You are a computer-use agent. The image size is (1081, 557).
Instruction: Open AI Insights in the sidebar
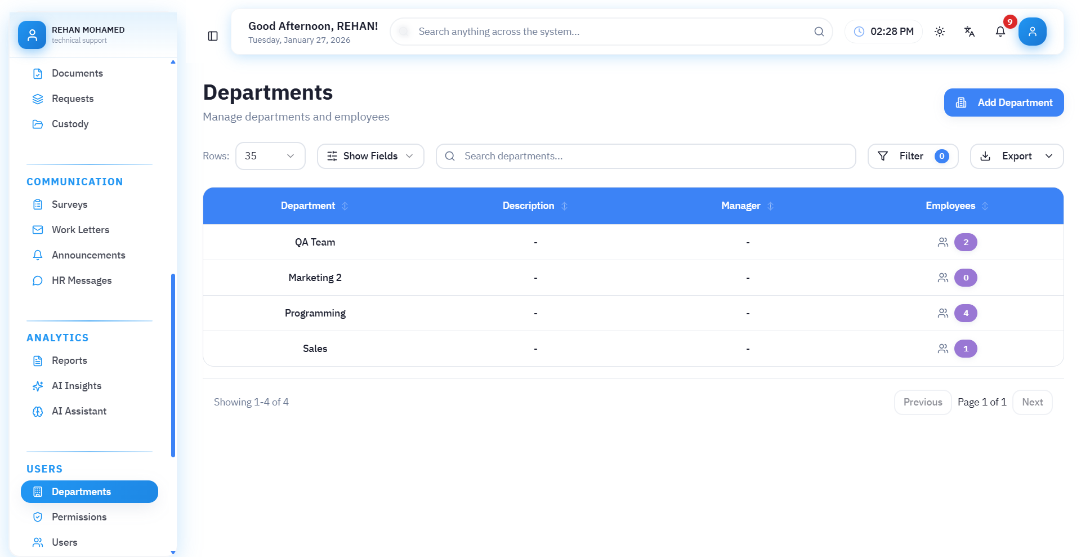[x=77, y=386]
